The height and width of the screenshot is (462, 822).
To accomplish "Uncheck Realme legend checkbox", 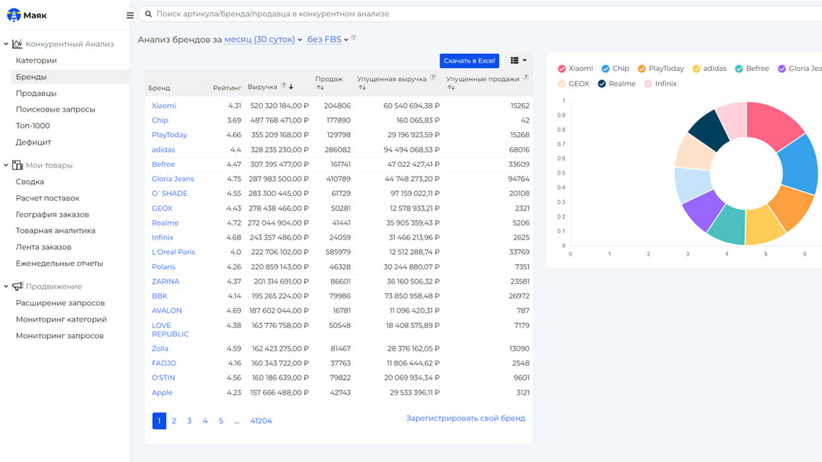I will click(601, 83).
